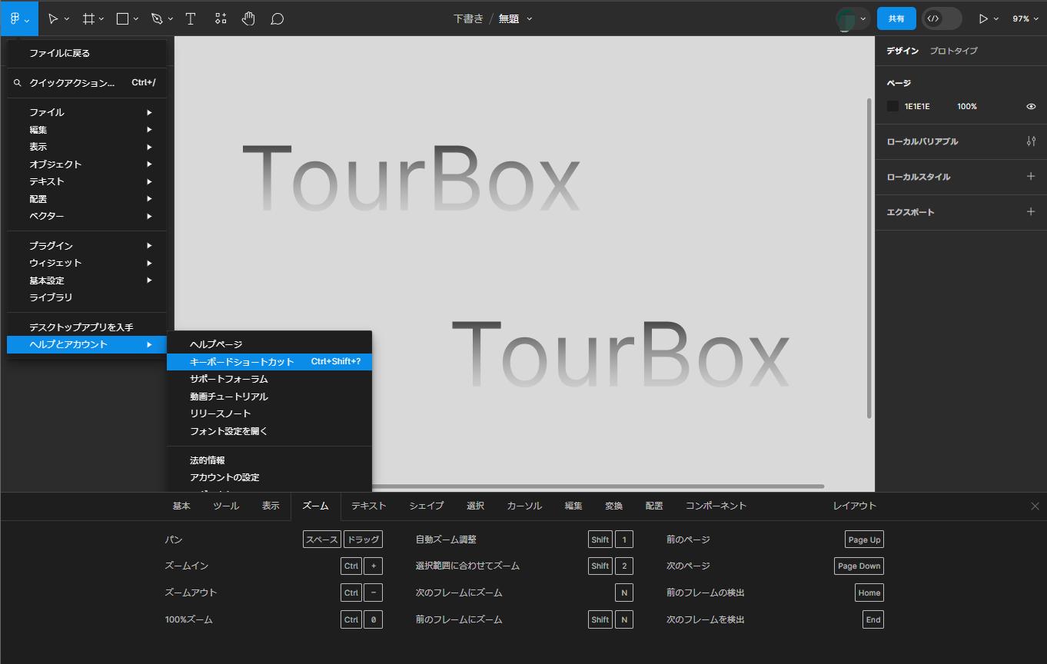The image size is (1047, 664).
Task: Select the Comment tool
Action: (x=278, y=18)
